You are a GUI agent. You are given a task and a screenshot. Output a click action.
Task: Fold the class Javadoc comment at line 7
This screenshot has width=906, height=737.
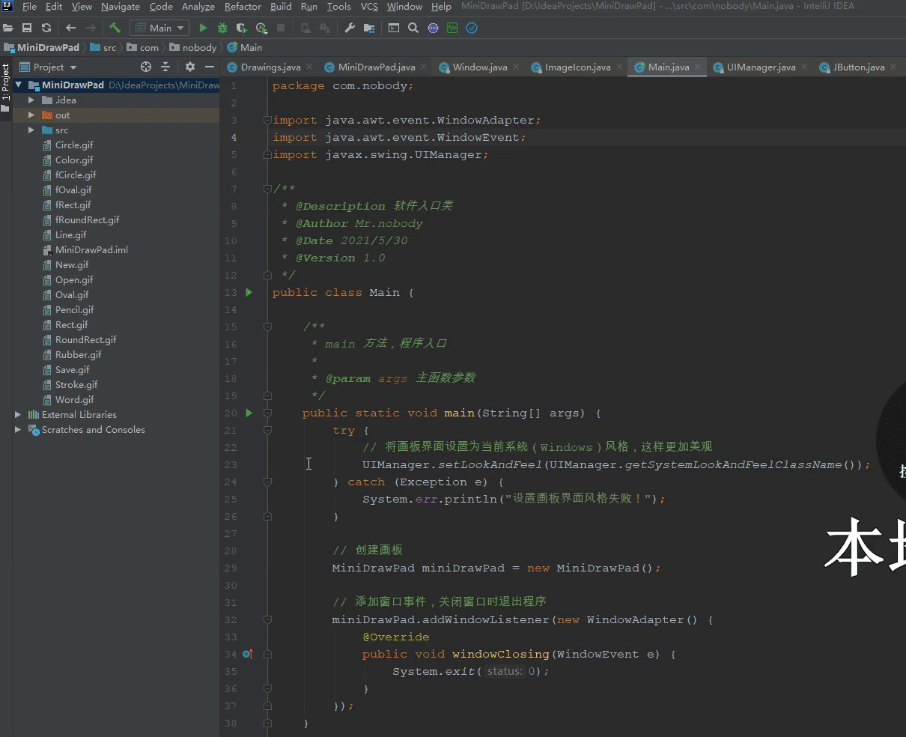[267, 189]
